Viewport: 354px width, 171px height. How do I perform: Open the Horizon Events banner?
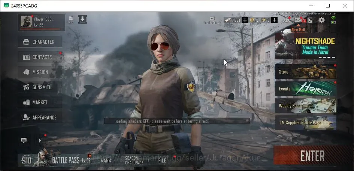(306, 88)
